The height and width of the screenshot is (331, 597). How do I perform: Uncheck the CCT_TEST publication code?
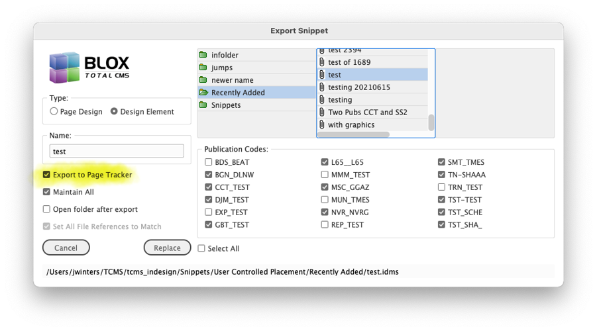click(x=208, y=187)
